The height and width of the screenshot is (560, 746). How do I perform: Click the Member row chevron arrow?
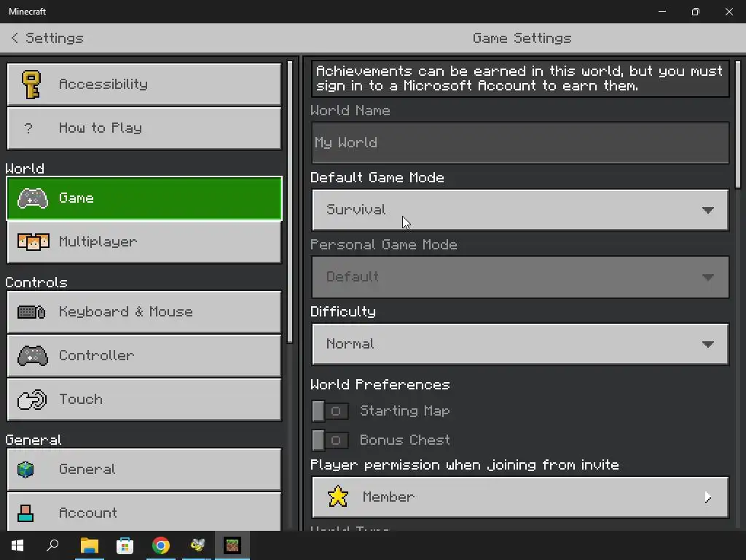[707, 497]
